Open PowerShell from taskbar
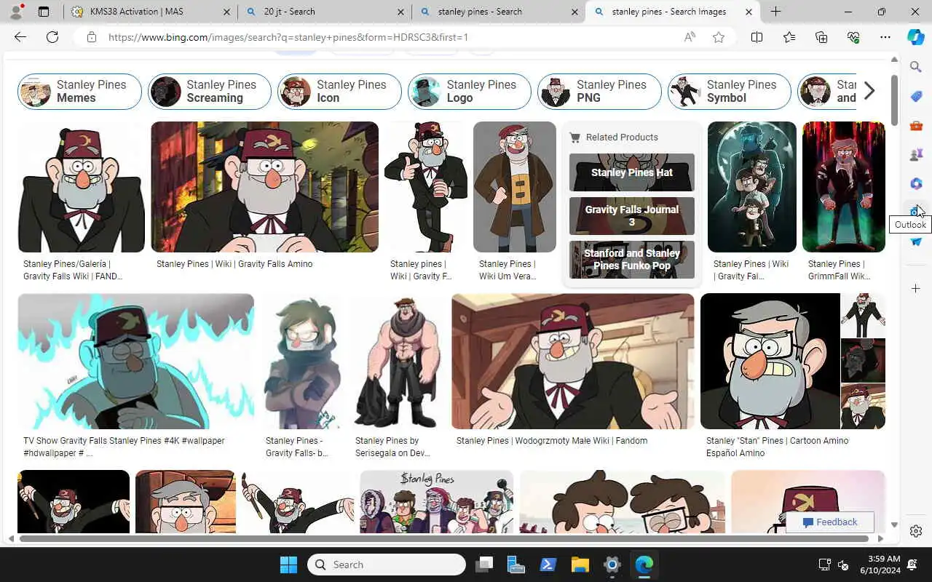The width and height of the screenshot is (932, 582). (x=548, y=565)
